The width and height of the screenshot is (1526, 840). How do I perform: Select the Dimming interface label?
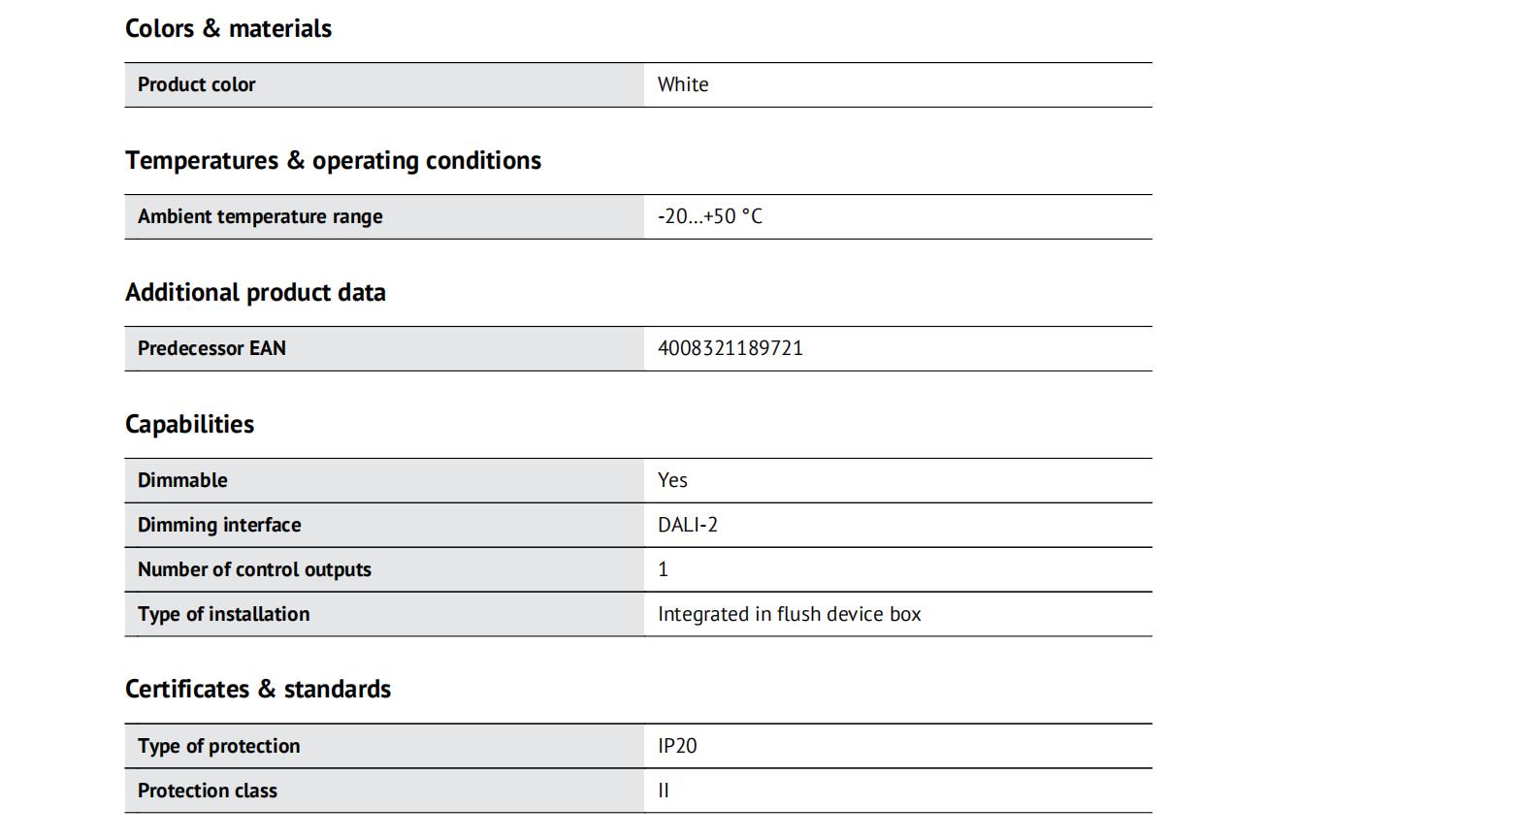tap(219, 526)
